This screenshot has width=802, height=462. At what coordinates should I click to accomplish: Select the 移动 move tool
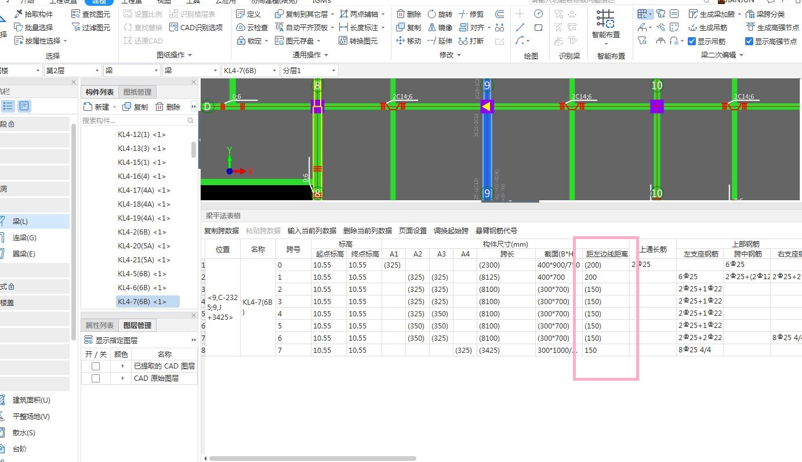(409, 41)
